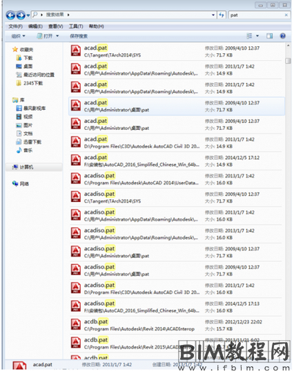Expand the arrow beside 打开
The width and height of the screenshot is (294, 374).
(57, 36)
